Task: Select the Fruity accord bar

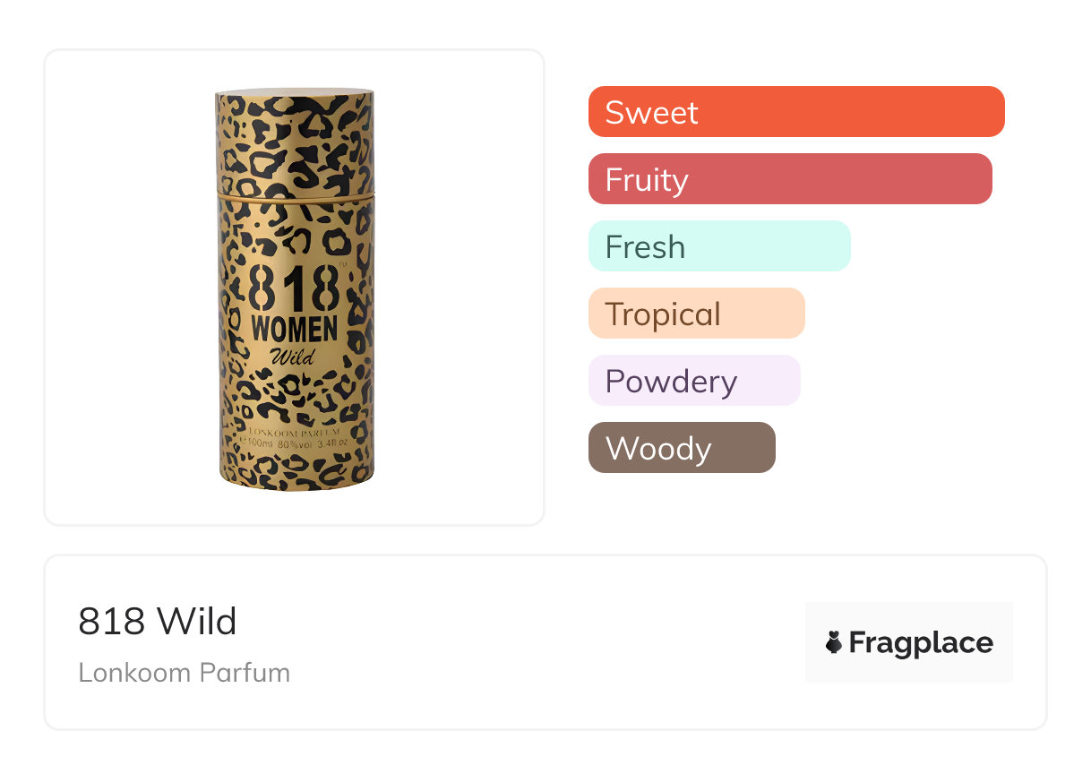Action: click(789, 179)
